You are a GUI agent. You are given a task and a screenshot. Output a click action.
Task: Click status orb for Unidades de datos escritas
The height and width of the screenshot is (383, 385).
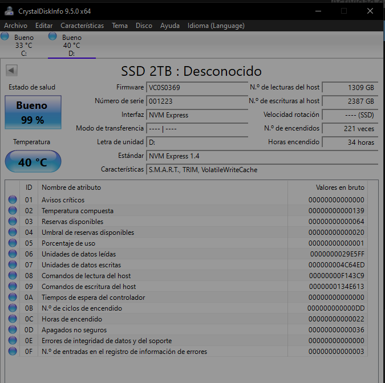pos(13,265)
